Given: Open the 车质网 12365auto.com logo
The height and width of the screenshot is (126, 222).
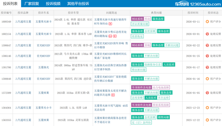Looking at the screenshot, I should (197, 4).
